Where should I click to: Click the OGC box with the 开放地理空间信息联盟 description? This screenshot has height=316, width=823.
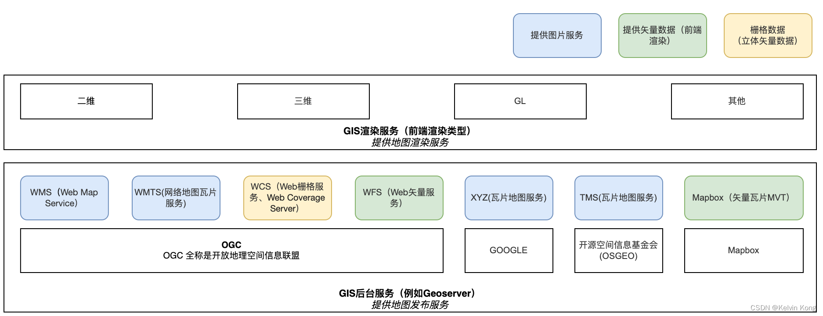pos(232,251)
